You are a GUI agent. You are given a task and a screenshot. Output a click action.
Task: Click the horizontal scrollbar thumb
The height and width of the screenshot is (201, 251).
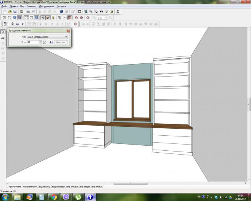pos(130,183)
